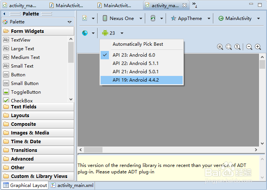Expand the Layouts category
The height and width of the screenshot is (190, 267).
pyautogui.click(x=38, y=115)
